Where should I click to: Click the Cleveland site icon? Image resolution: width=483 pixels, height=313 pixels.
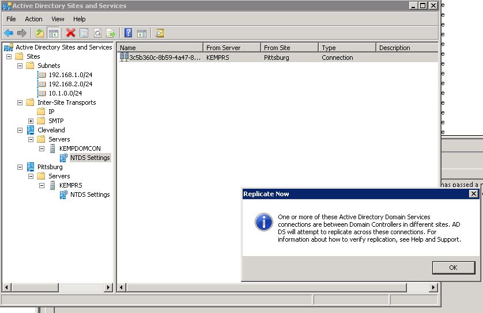tap(31, 130)
